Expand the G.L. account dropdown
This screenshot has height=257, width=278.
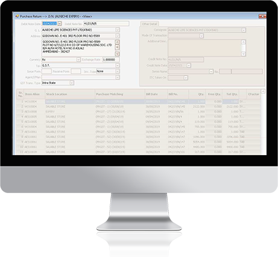click(x=118, y=30)
